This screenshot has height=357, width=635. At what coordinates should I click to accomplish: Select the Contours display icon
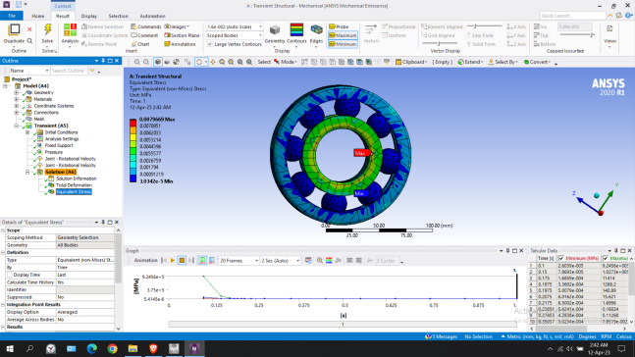tap(296, 30)
